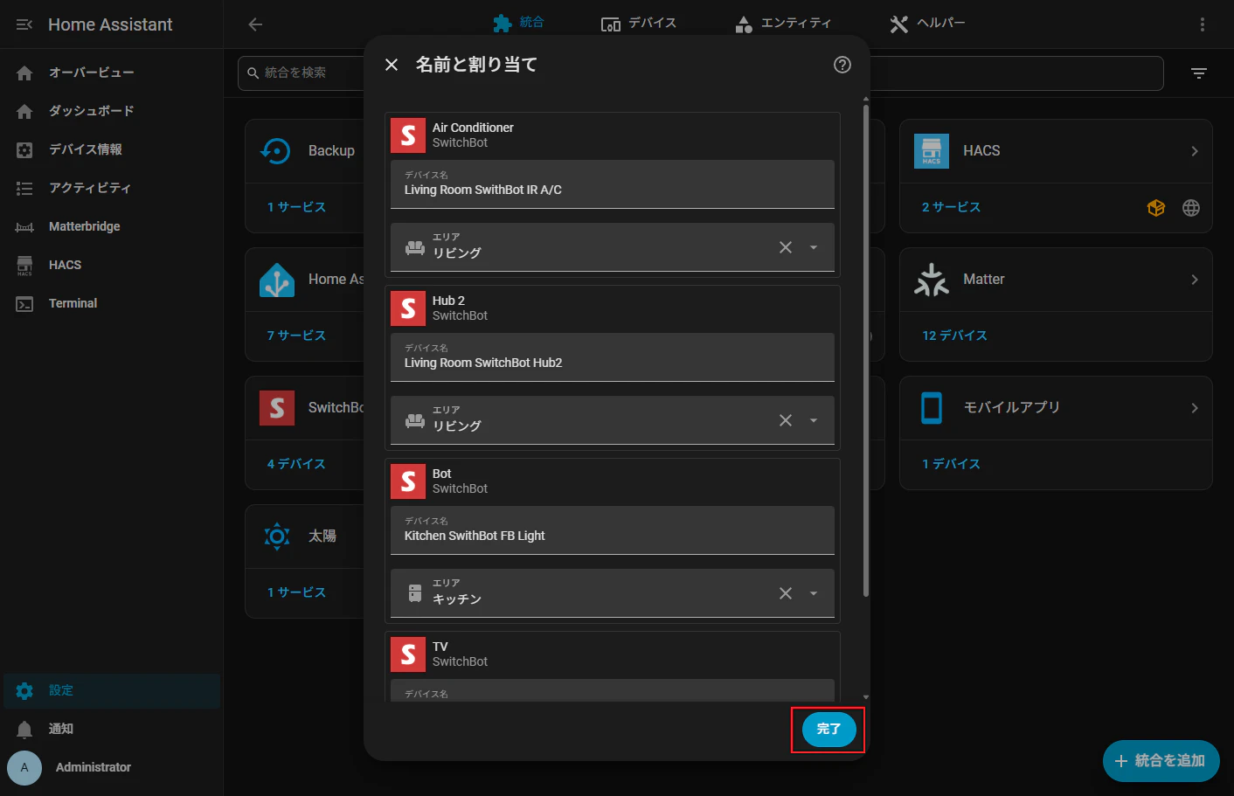The height and width of the screenshot is (796, 1234).
Task: Open the Matter integration card
Action: [1056, 280]
